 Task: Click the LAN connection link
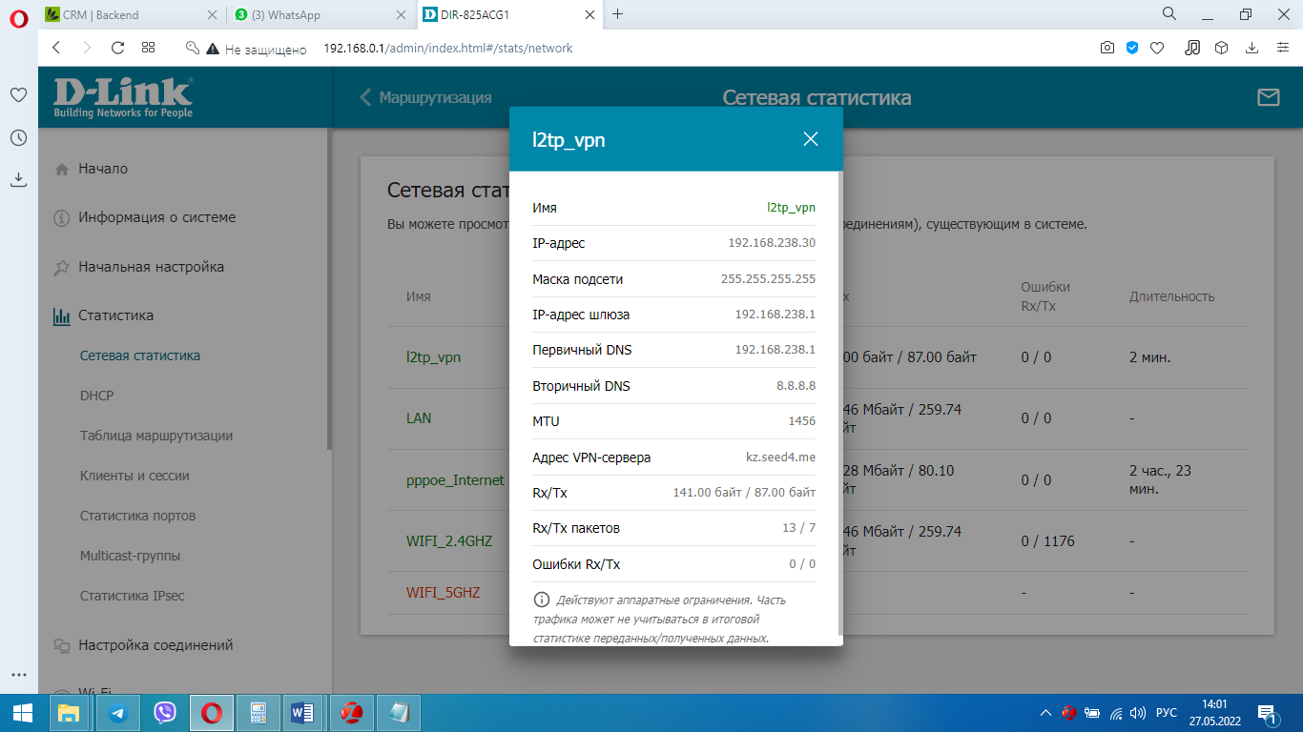click(420, 418)
